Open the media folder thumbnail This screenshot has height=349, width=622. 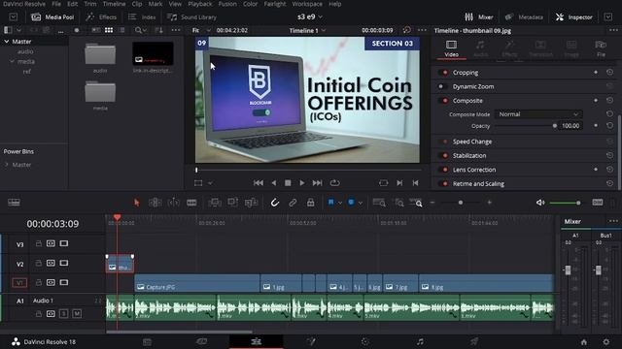coord(100,92)
